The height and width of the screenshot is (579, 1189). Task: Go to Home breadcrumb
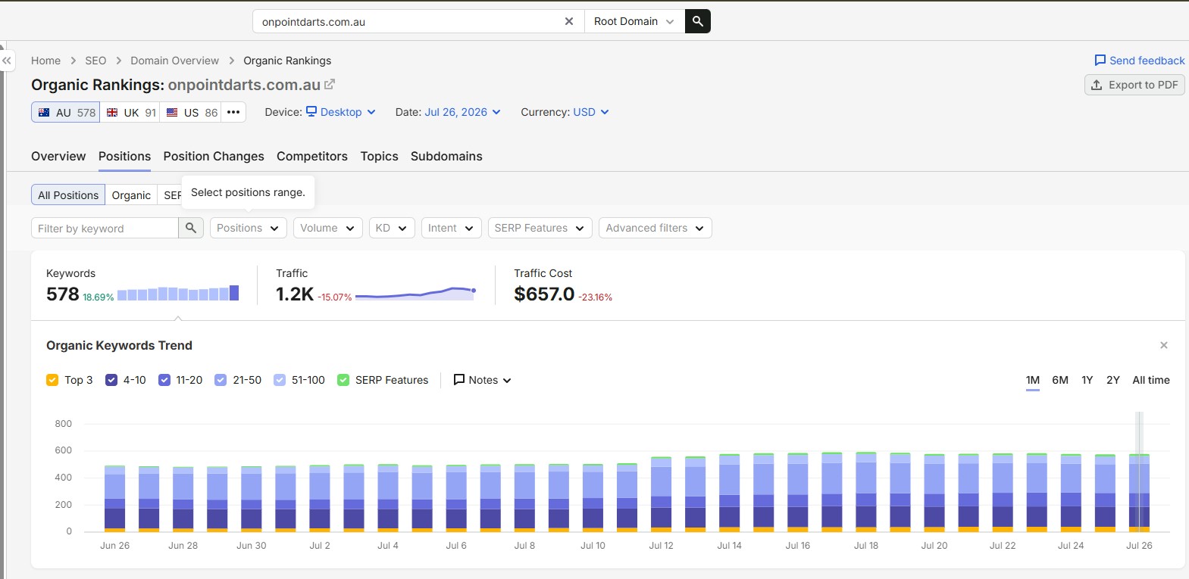tap(45, 61)
